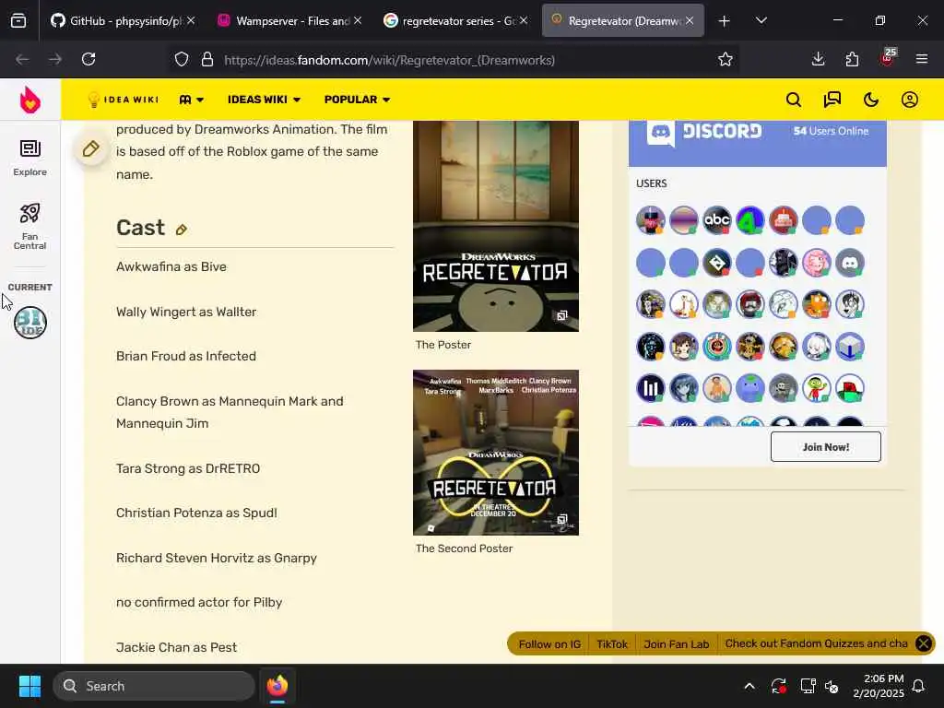Click the Windows taskbar Search box

tap(154, 686)
